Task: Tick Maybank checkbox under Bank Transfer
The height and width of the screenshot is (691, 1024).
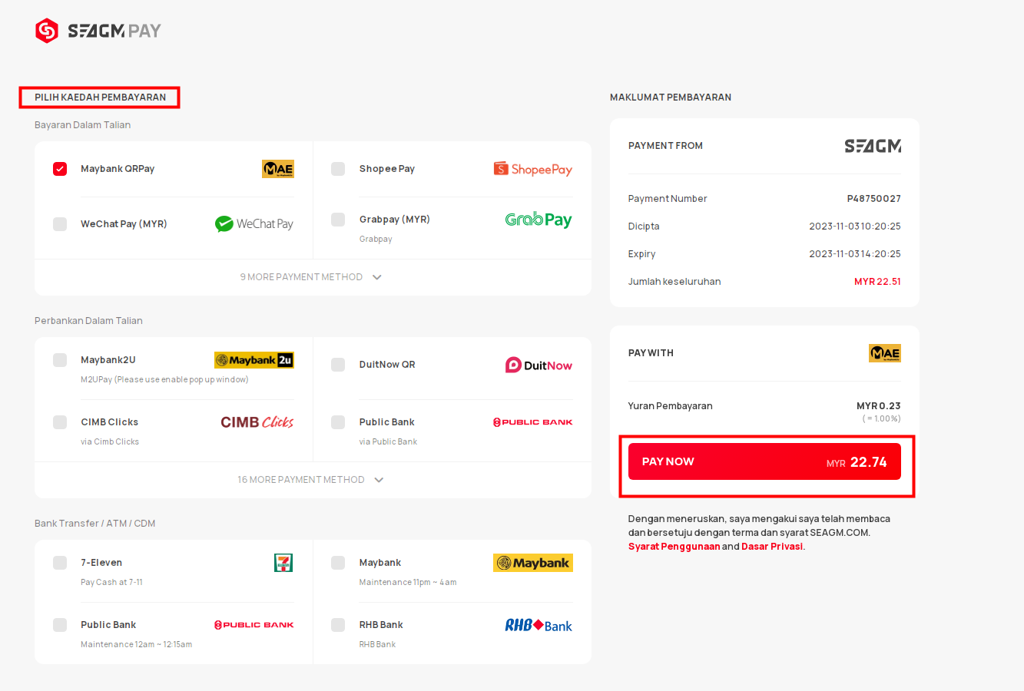Action: click(338, 563)
